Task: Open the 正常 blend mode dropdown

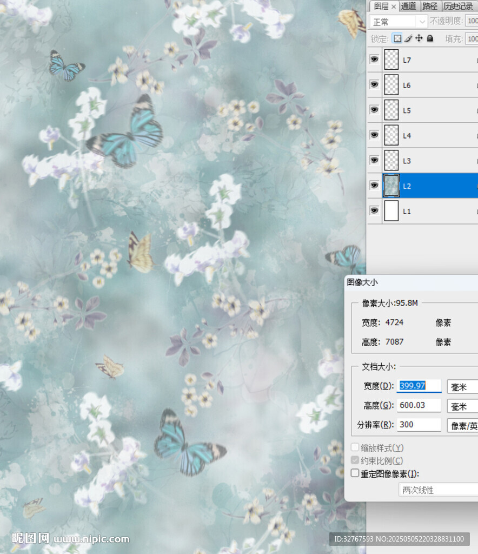Action: [399, 22]
